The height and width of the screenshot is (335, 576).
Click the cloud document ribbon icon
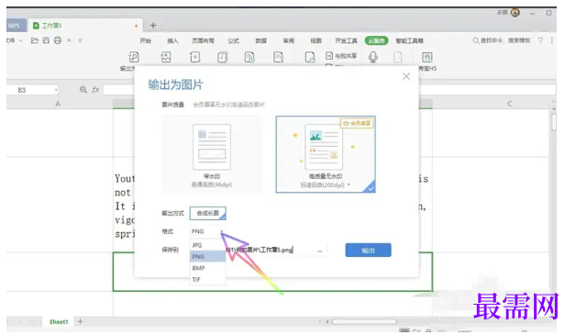(x=310, y=57)
